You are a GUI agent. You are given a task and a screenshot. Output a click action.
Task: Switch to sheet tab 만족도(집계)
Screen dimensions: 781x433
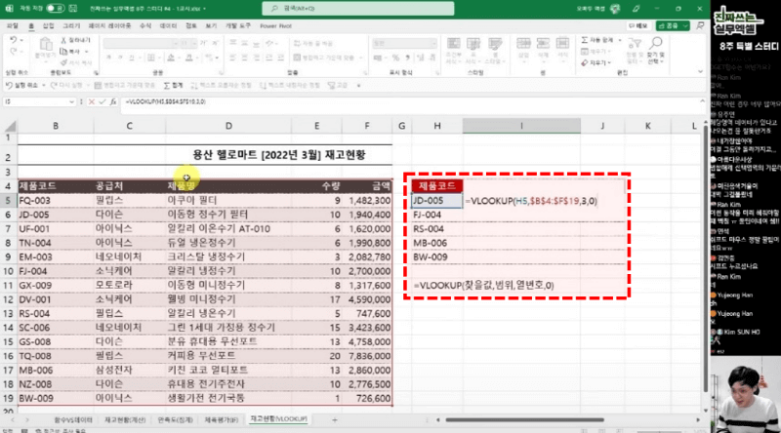176,420
